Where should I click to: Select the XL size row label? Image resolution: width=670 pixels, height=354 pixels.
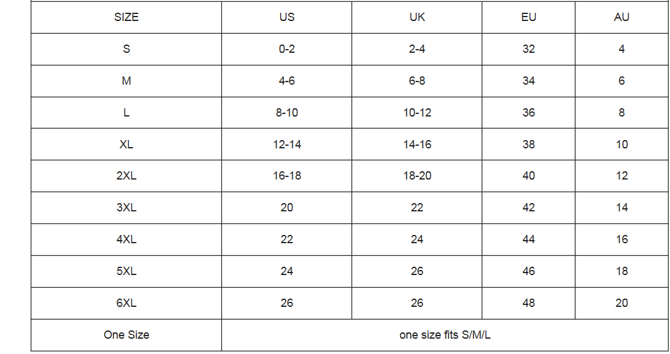126,145
